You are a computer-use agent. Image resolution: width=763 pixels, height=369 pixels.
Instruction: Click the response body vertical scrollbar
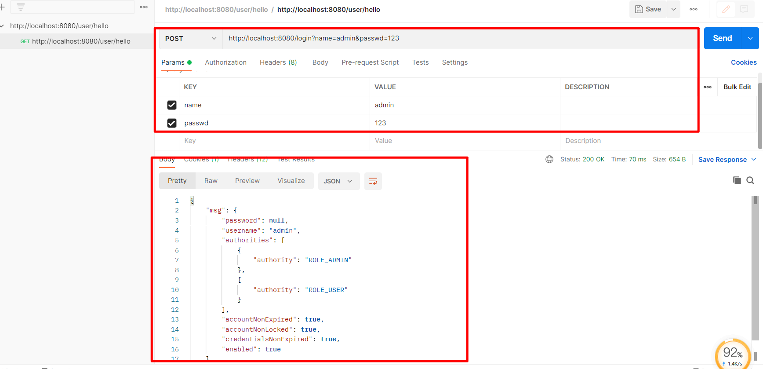756,268
